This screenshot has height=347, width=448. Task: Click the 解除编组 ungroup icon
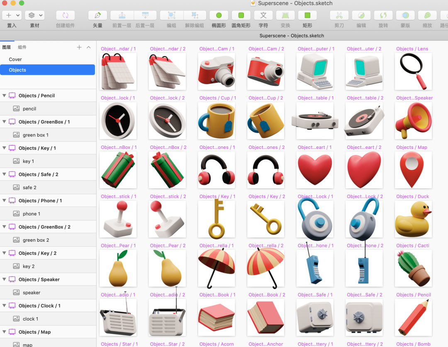click(195, 15)
